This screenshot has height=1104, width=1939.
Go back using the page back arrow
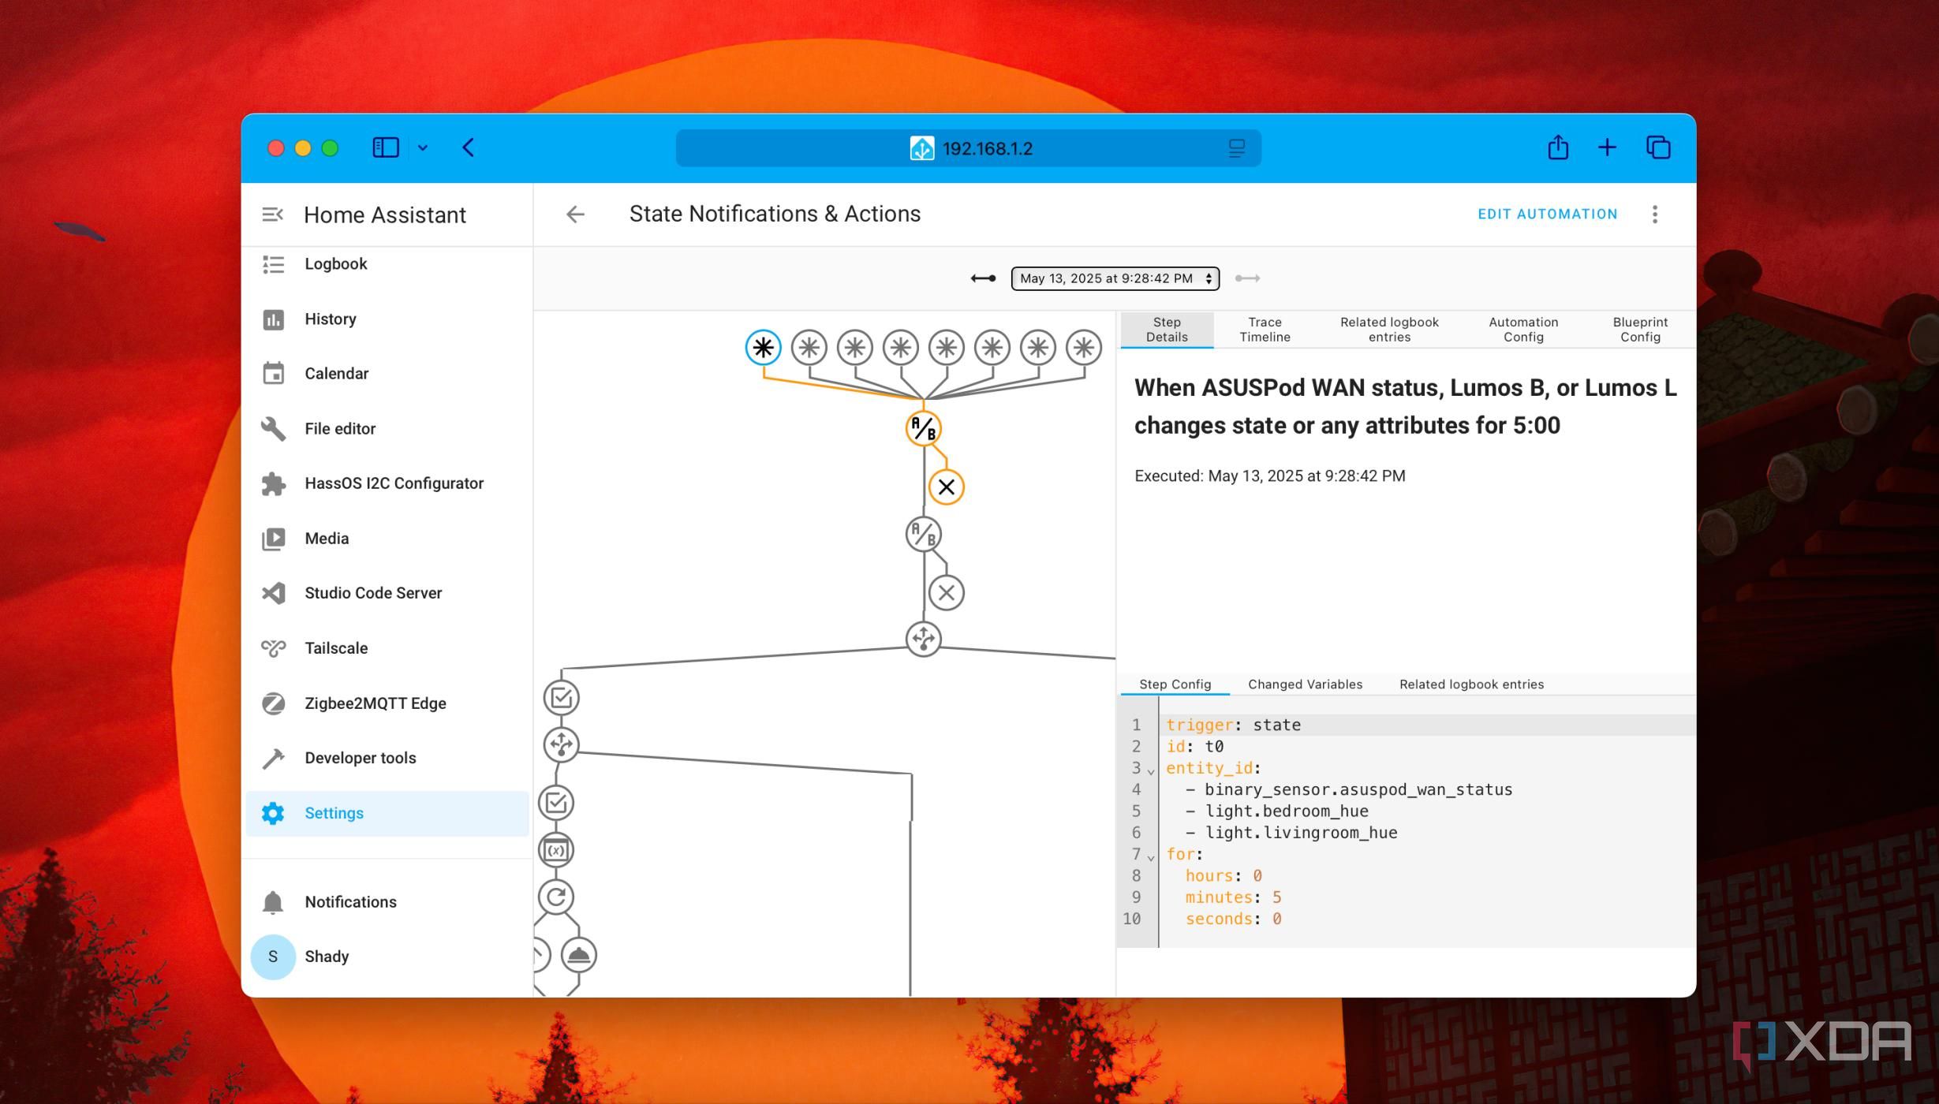pyautogui.click(x=575, y=214)
